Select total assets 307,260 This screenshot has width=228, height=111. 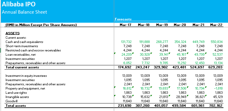[143, 106]
